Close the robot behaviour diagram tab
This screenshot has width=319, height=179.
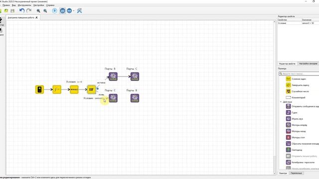[x=36, y=18]
